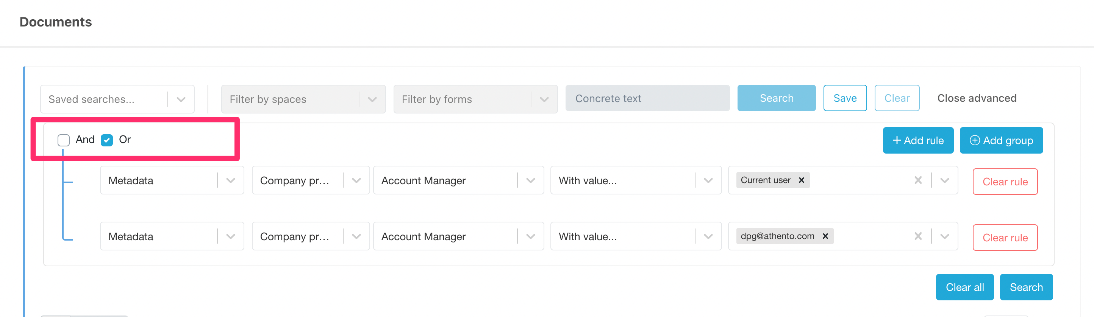Clear all values in Current user field
The image size is (1094, 317).
coord(918,180)
